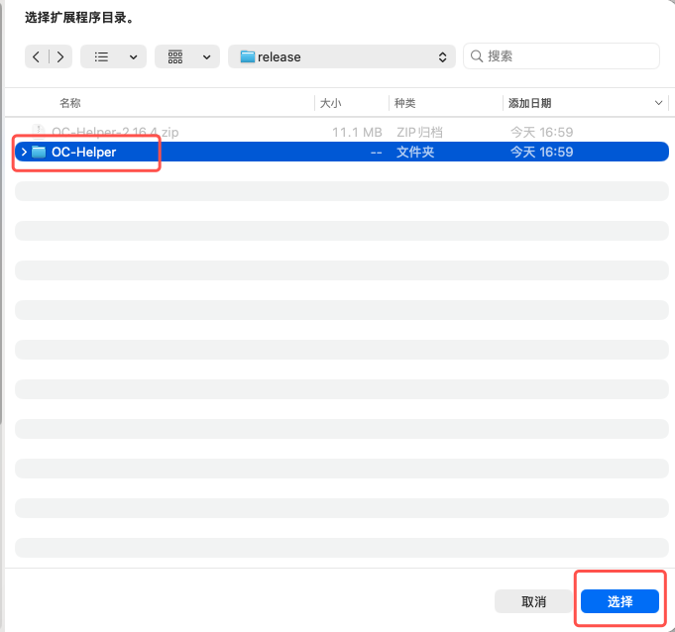675x632 pixels.
Task: Sort by the 名称 column header
Action: [x=70, y=103]
